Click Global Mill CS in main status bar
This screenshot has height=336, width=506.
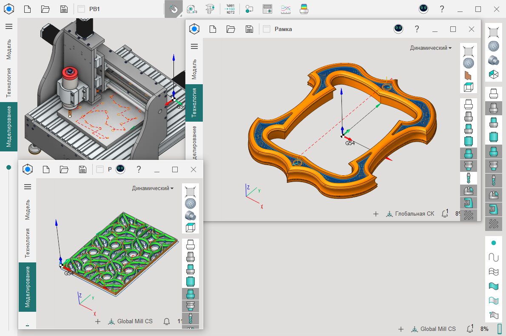click(433, 329)
